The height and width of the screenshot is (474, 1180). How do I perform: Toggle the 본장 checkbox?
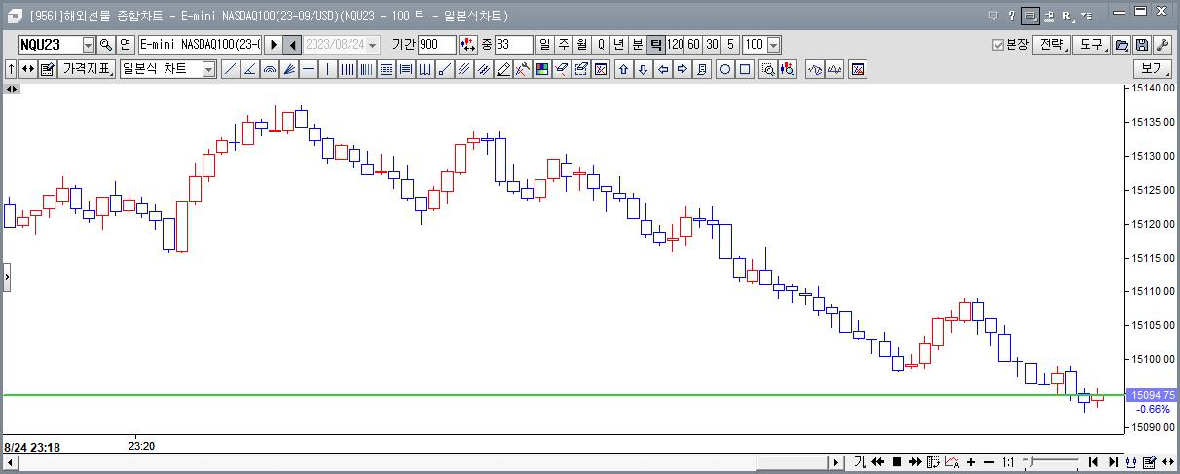[x=998, y=45]
